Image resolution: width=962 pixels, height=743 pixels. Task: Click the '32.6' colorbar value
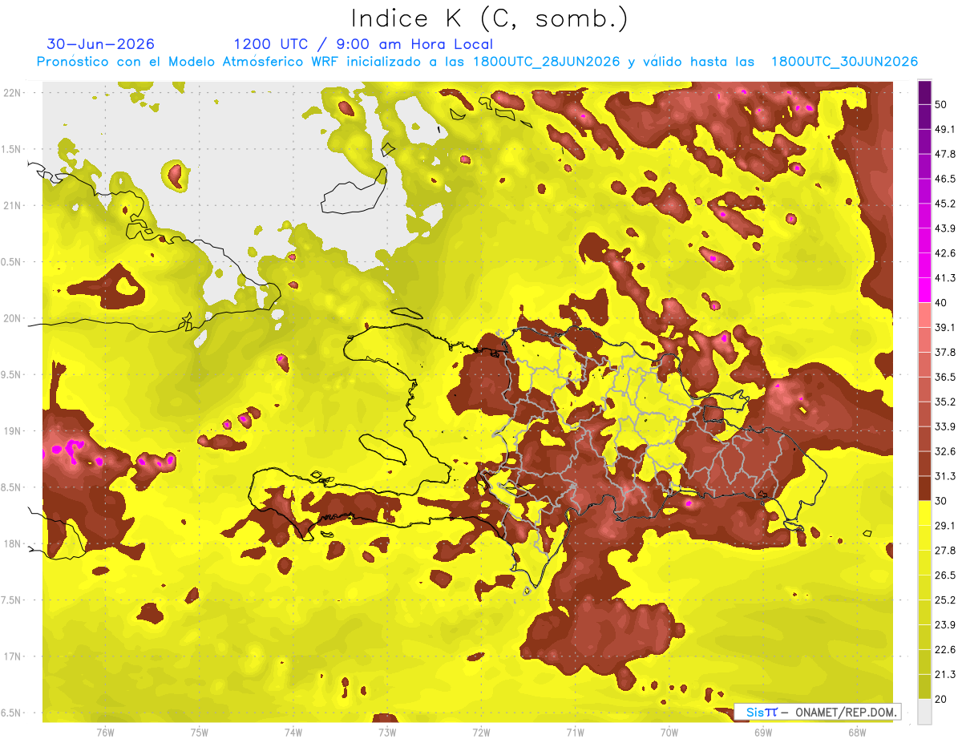point(944,451)
